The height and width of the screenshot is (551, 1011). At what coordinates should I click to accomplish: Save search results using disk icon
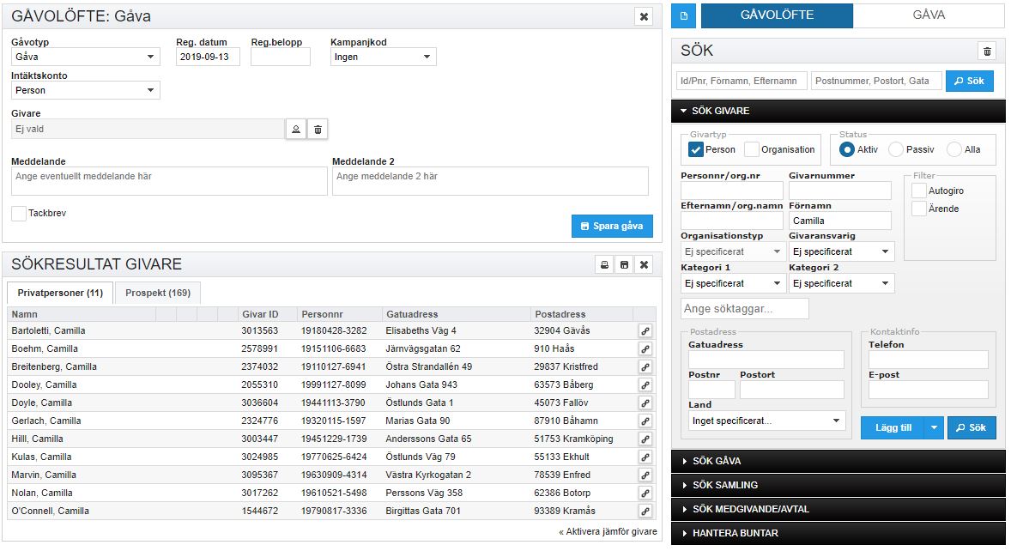pos(624,265)
